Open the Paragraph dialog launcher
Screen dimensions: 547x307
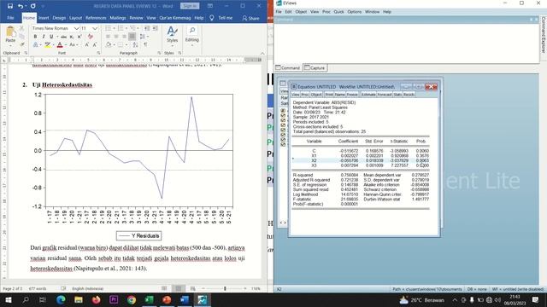159,53
